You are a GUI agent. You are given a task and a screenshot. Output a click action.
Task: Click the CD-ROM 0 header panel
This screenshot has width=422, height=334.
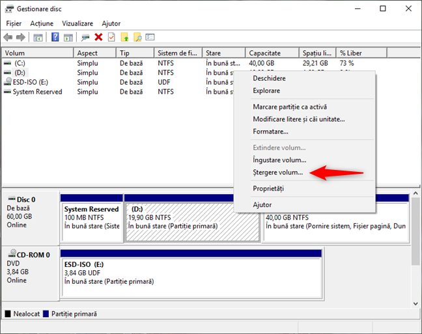[x=31, y=273]
